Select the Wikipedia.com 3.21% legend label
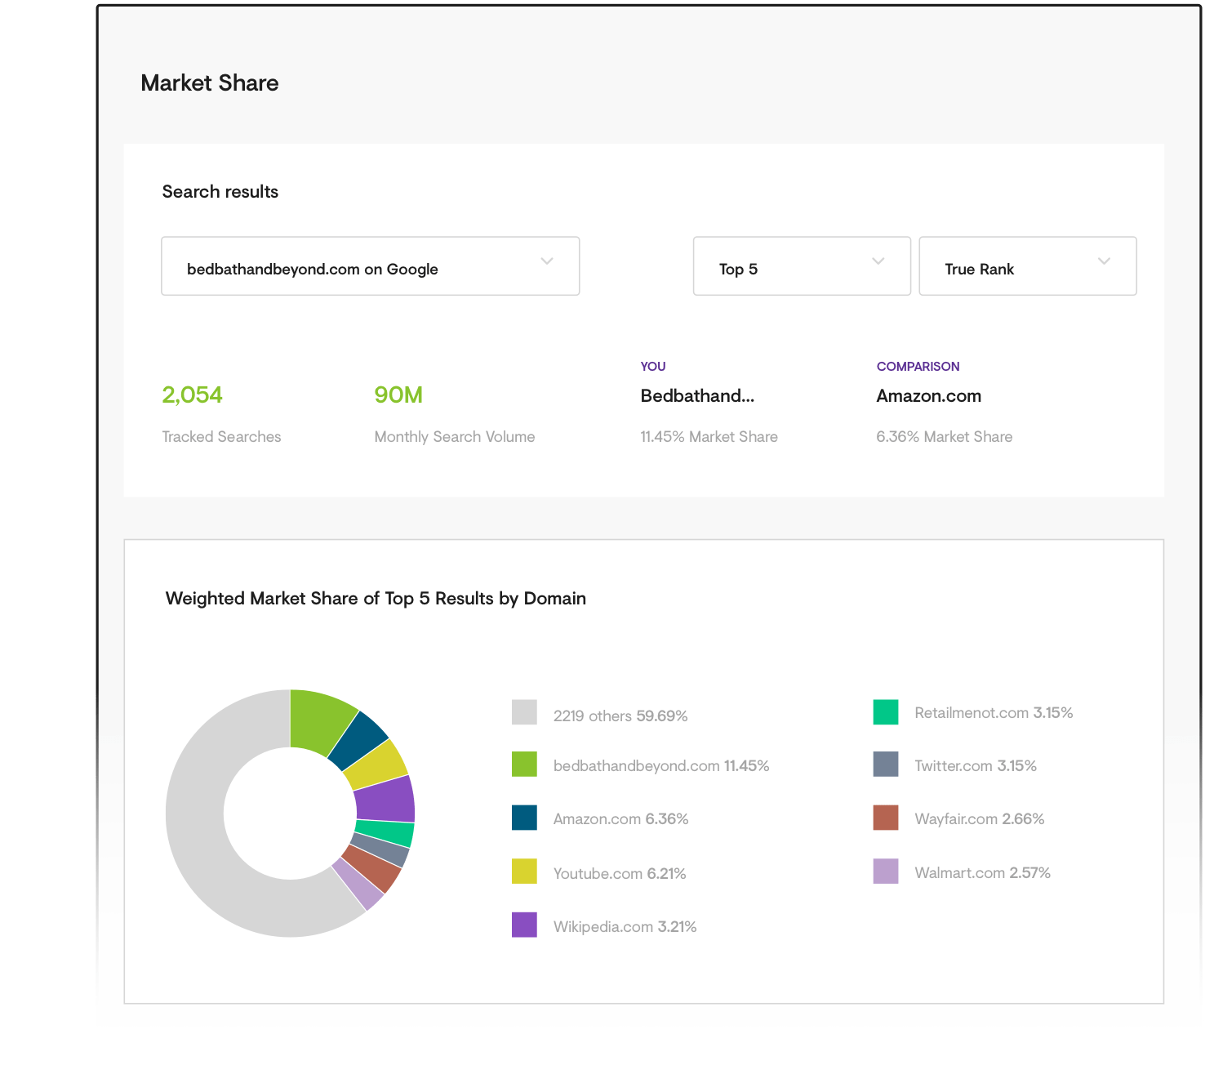The width and height of the screenshot is (1205, 1070). 625,927
